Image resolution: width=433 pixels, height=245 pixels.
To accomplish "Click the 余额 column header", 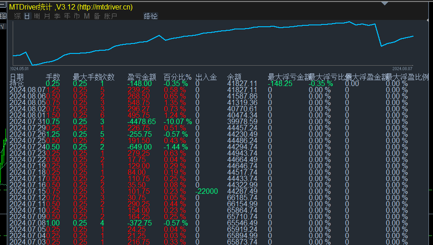I will tap(234, 77).
